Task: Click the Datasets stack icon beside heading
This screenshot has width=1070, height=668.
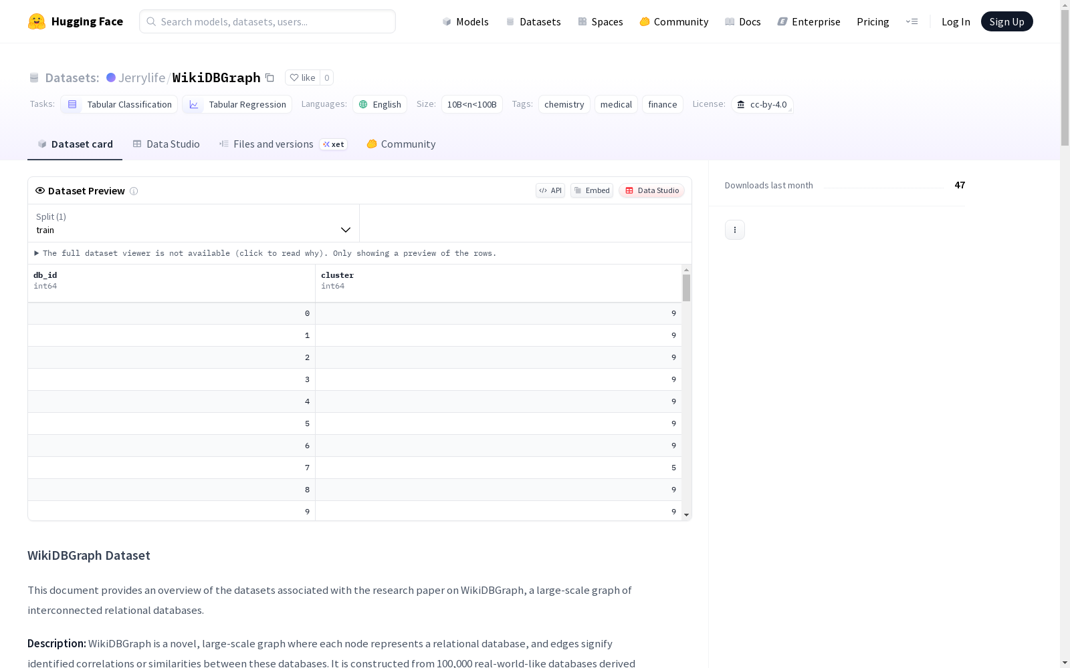Action: (x=34, y=77)
